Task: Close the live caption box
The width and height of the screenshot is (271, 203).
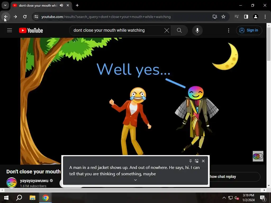Action: [203, 161]
